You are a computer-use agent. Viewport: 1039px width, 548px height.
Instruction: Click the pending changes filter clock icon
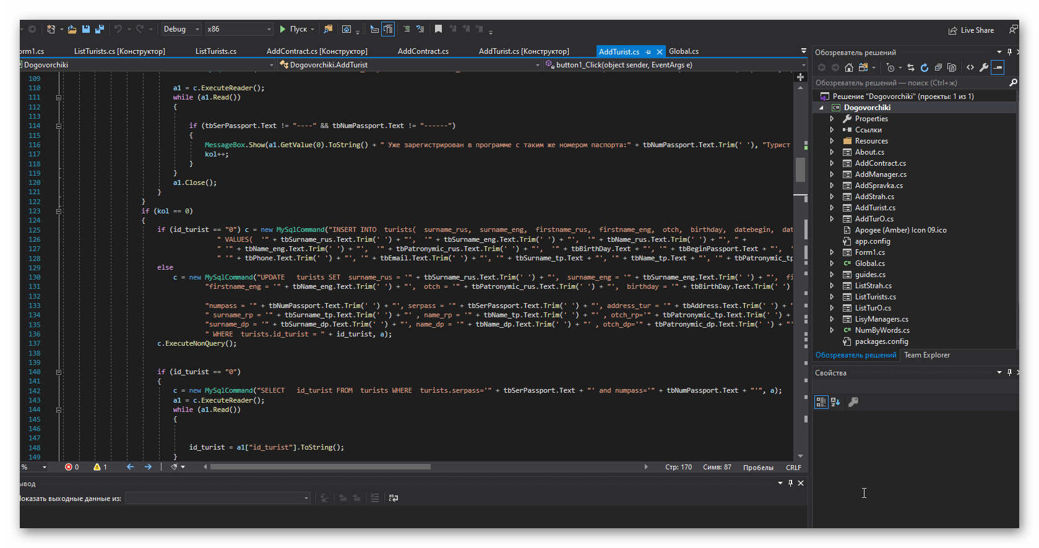click(x=890, y=67)
